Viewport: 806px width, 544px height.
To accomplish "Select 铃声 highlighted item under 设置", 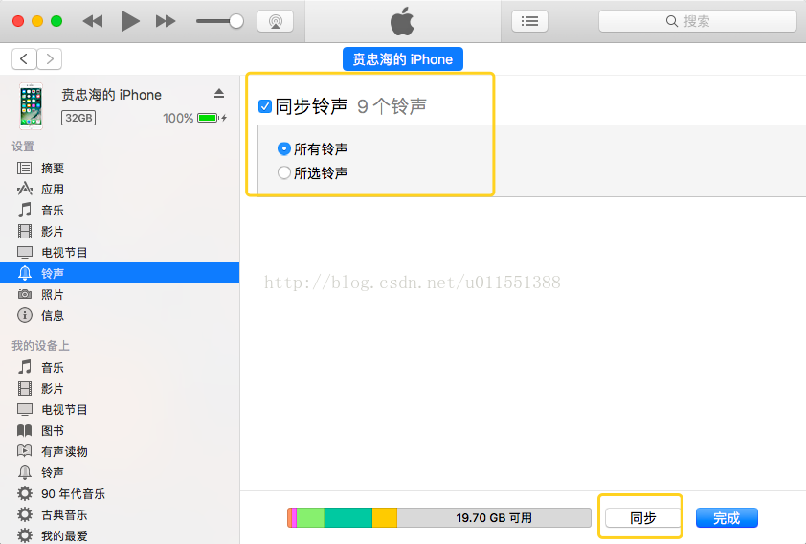I will coord(120,273).
